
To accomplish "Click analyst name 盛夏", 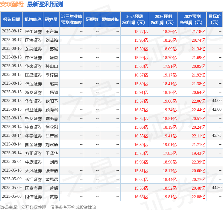I will coord(54,58).
